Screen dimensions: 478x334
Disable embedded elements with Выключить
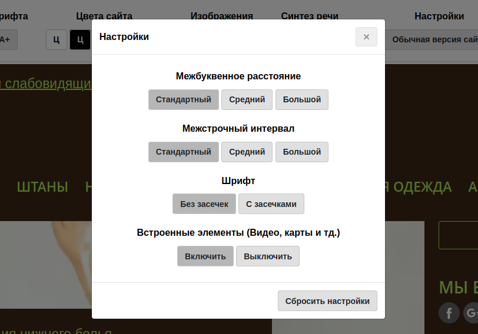pyautogui.click(x=267, y=256)
